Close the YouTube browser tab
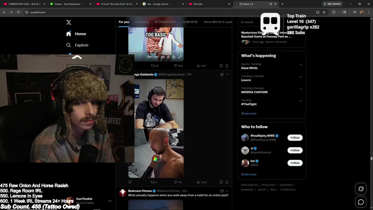 pyautogui.click(x=229, y=4)
